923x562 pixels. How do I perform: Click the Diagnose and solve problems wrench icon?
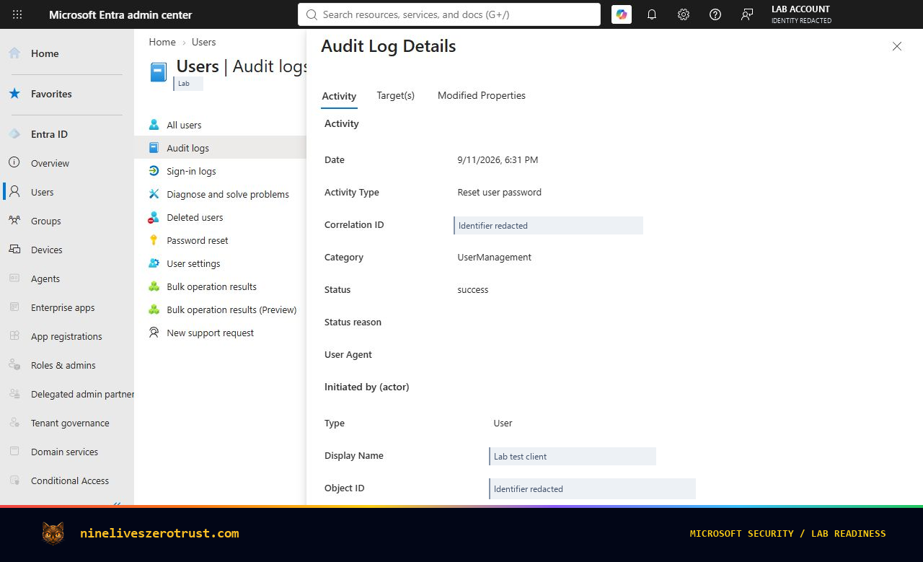coord(154,194)
